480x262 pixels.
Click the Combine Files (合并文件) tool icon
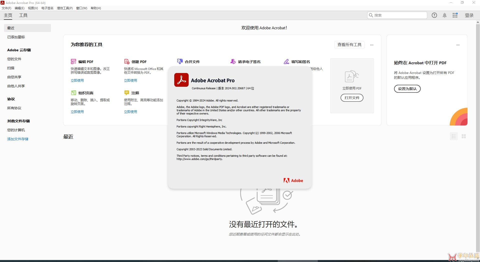pos(180,61)
